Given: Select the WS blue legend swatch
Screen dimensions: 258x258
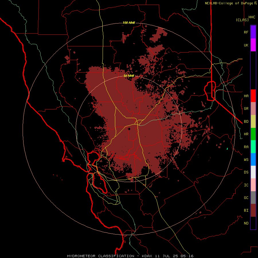Looking at the screenshot, I should pyautogui.click(x=253, y=159).
